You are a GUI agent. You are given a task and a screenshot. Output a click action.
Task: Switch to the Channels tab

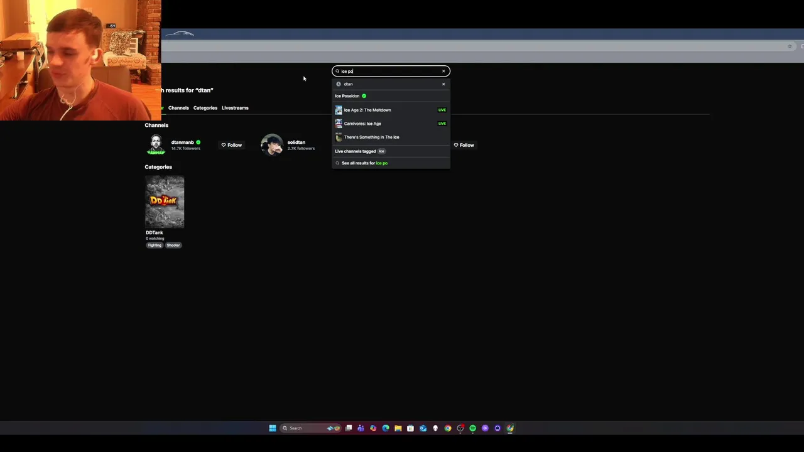[178, 108]
